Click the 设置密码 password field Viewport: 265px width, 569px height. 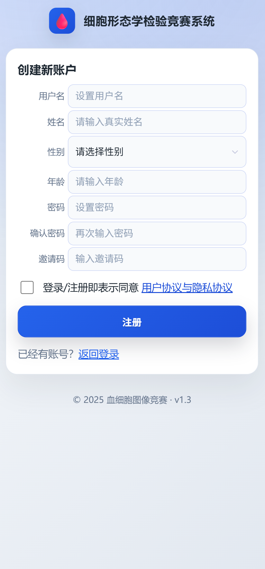click(157, 208)
